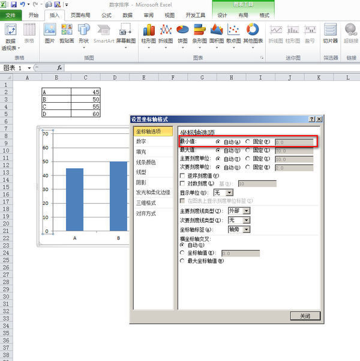Expand major tick mark type (主要刻度线类型) dropdown
The height and width of the screenshot is (361, 360).
coord(246,211)
